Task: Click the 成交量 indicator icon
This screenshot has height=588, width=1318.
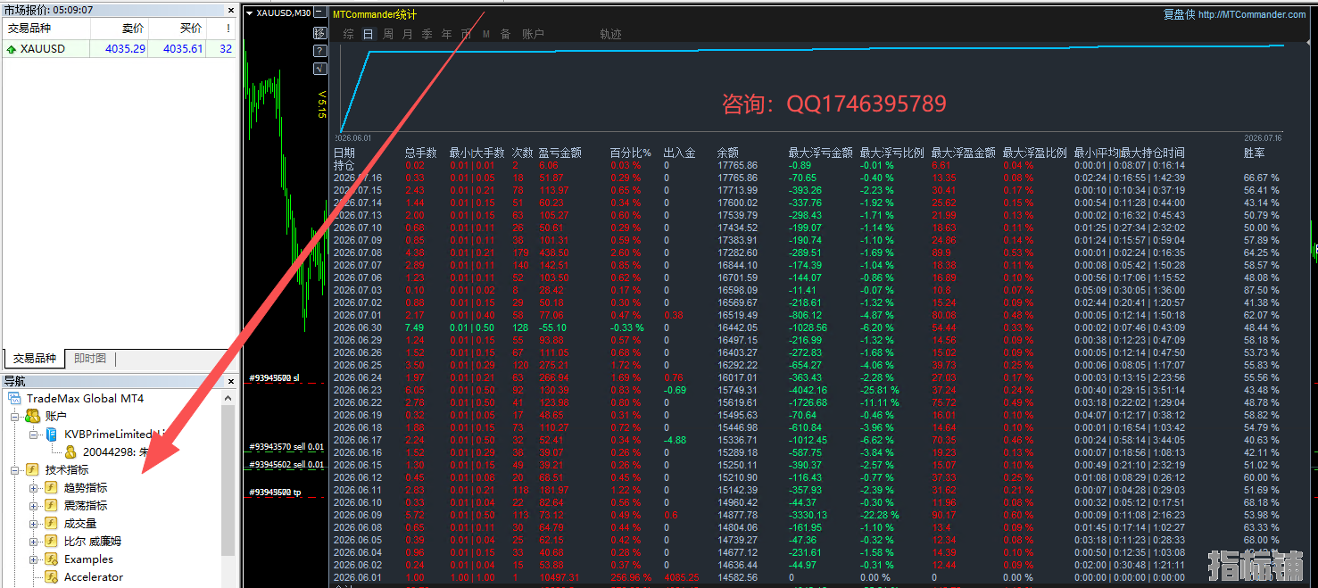Action: (52, 523)
